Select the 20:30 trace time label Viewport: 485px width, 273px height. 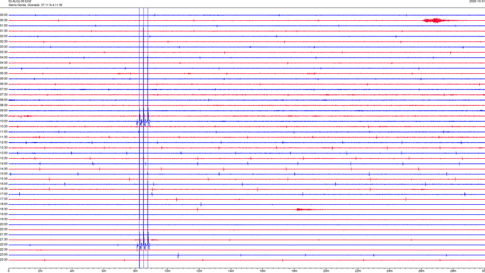point(4,229)
